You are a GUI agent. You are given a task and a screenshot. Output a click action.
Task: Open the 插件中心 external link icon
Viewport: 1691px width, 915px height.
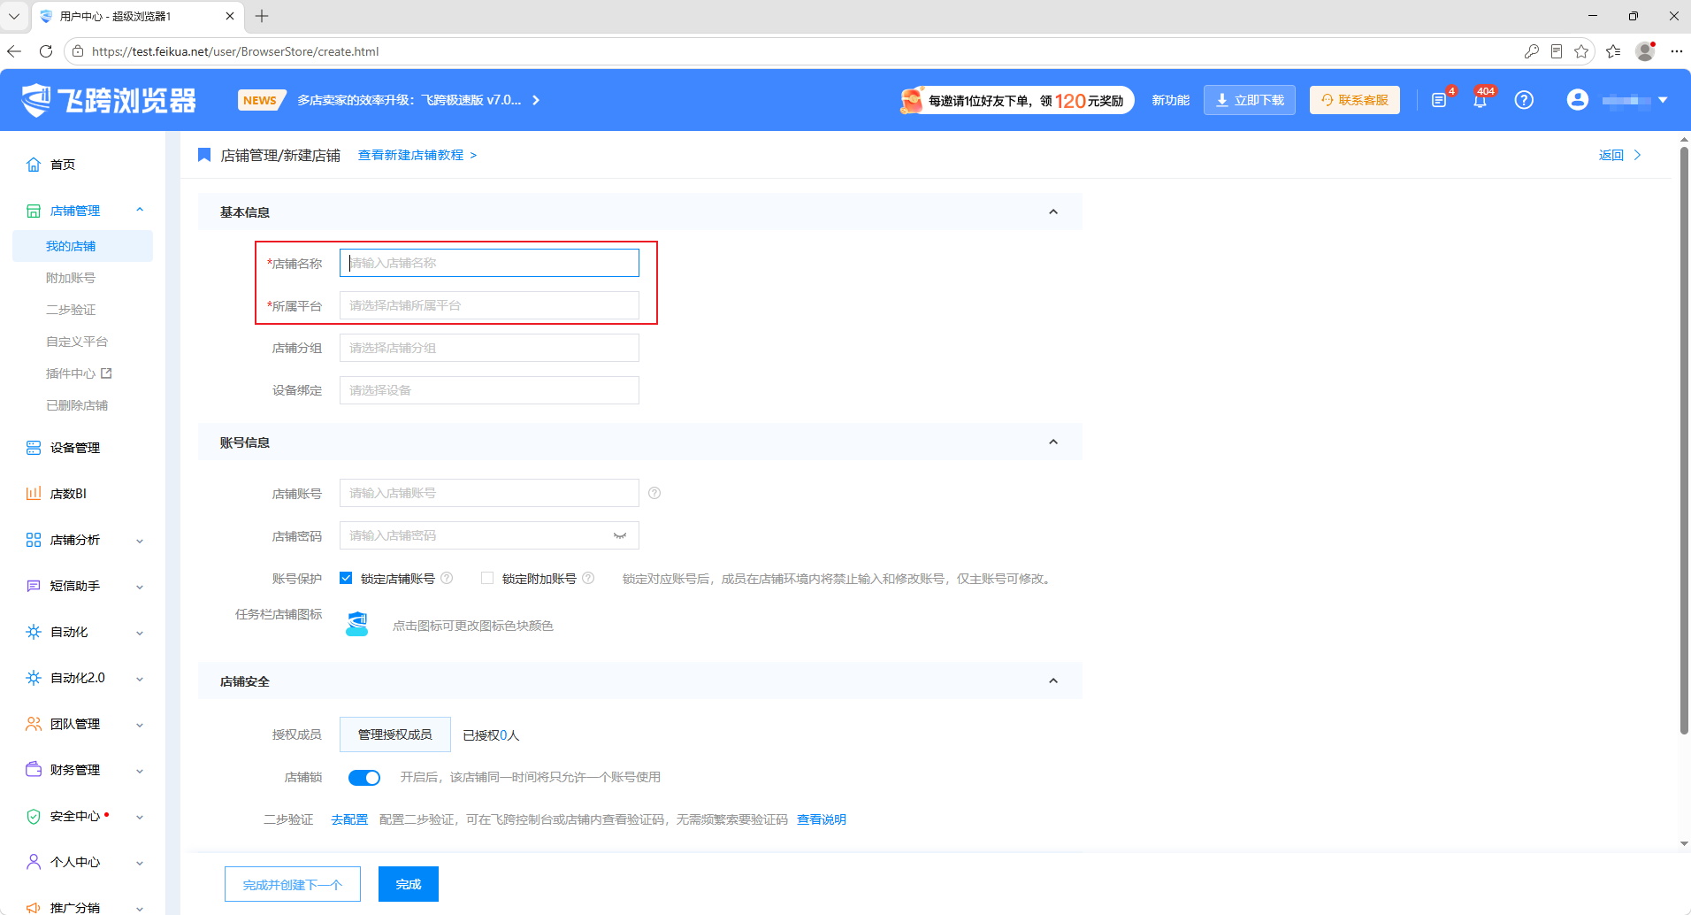106,373
